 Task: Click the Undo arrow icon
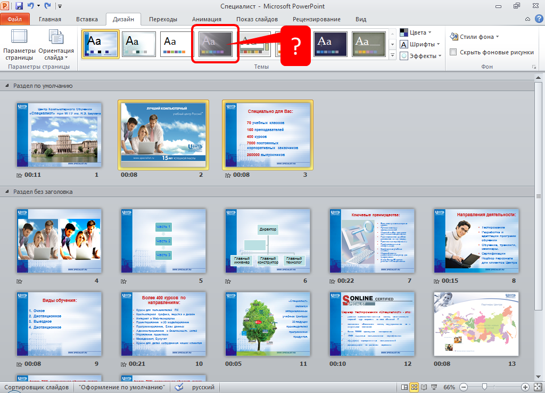tap(31, 6)
